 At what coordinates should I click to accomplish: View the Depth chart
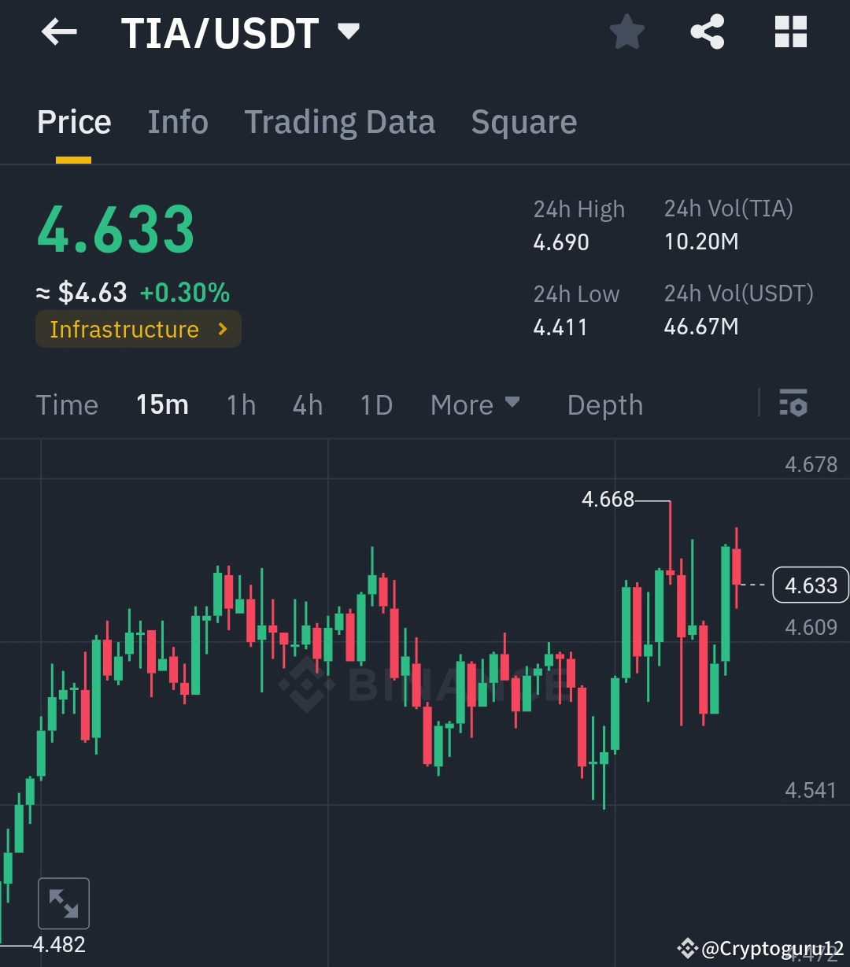click(604, 404)
